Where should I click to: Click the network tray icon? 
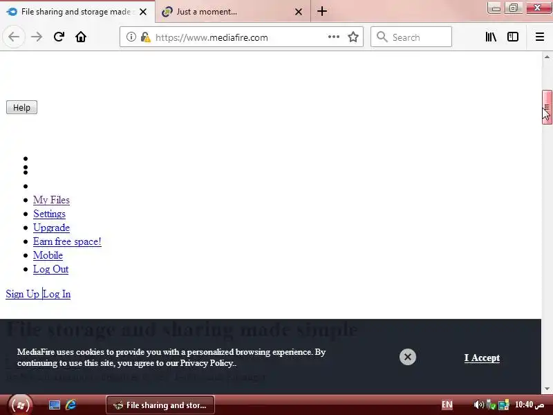click(x=504, y=405)
